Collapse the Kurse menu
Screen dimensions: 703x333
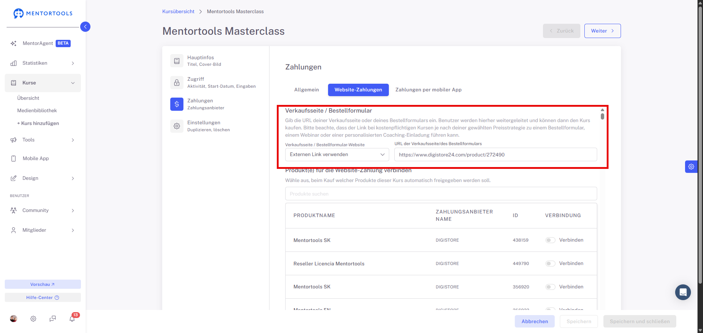coord(73,83)
